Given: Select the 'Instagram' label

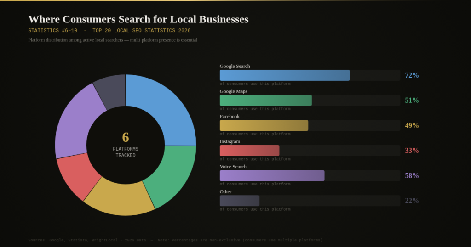Looking at the screenshot, I should [230, 141].
